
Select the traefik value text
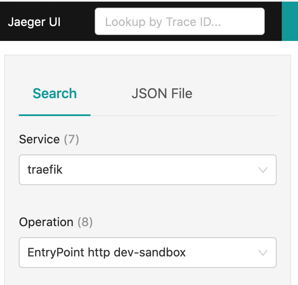[45, 170]
